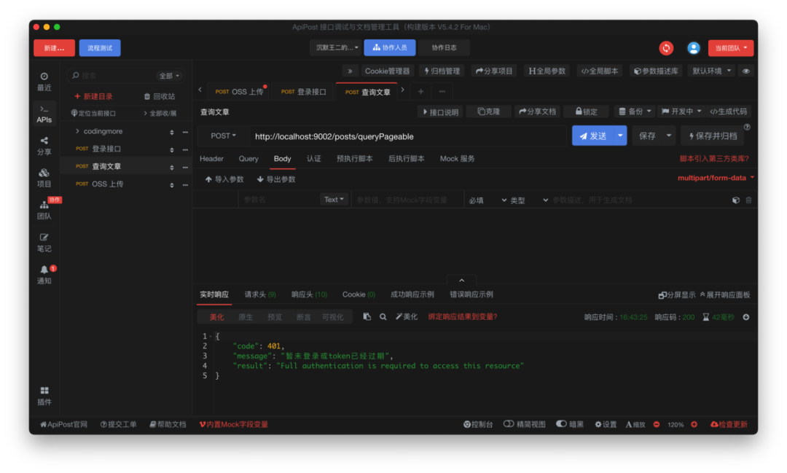Screen dimensions: 787x473
Task: Open the 开发中 status dropdown
Action: pyautogui.click(x=681, y=112)
